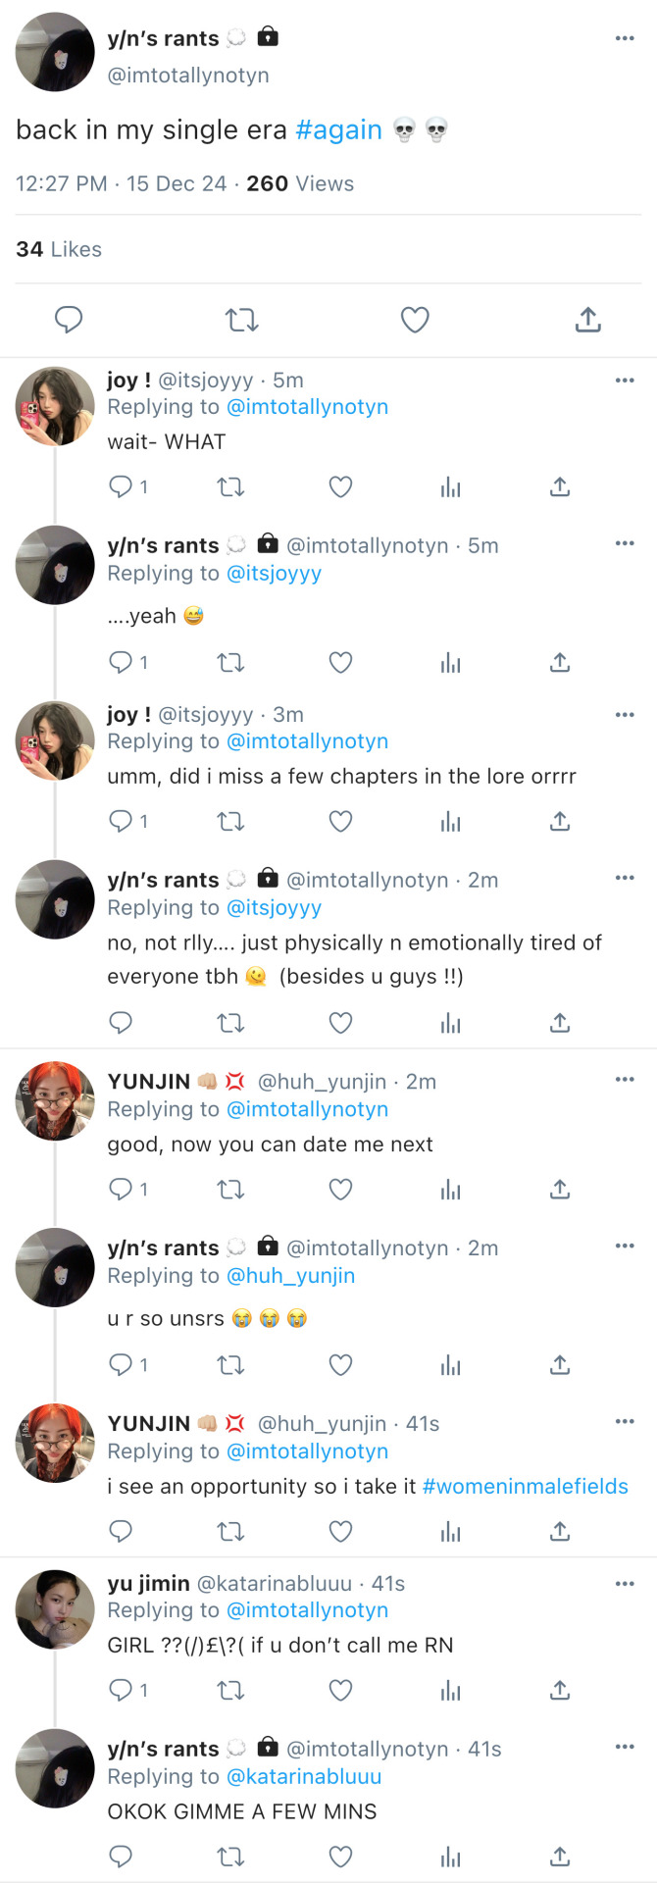Reply to 'good, now you can date me next'
The image size is (657, 1883).
[x=121, y=1190]
